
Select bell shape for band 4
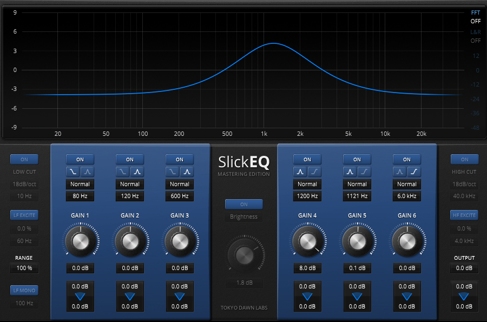pos(300,172)
